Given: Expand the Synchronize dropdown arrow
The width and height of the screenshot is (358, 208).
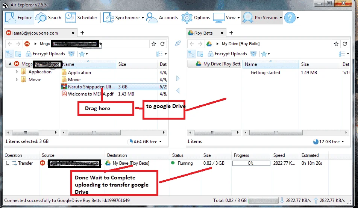Looking at the screenshot, I should coord(143,18).
